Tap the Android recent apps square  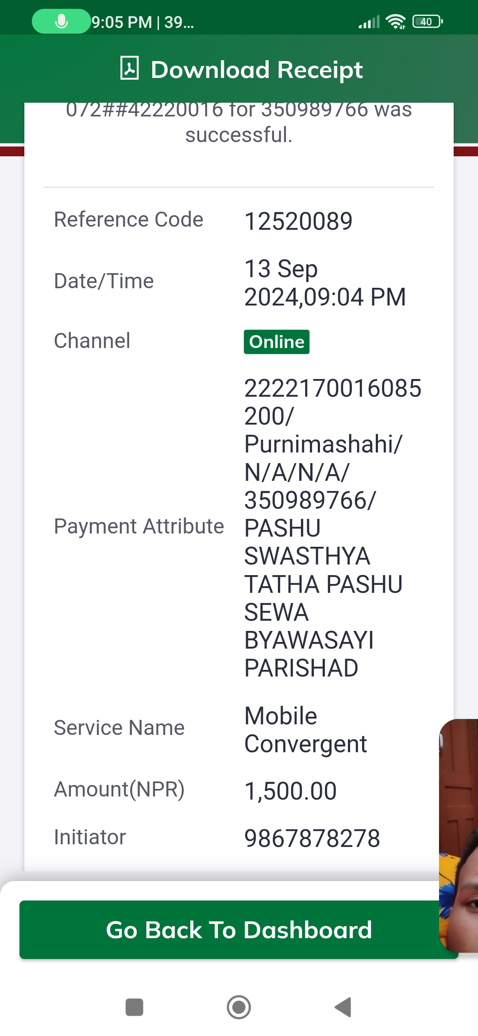(134, 1007)
